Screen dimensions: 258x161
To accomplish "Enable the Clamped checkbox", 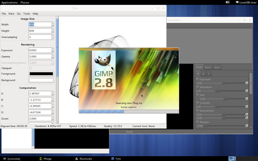I will [x=30, y=68].
